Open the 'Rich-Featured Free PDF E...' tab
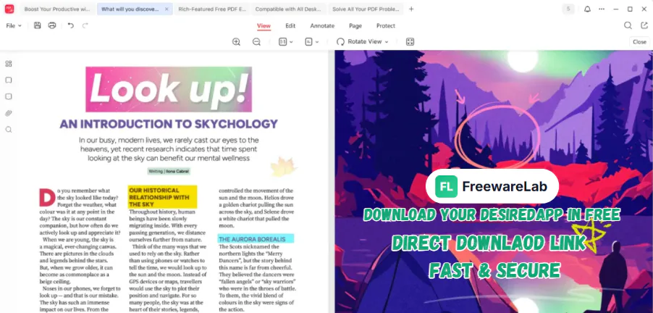This screenshot has width=653, height=313. click(x=211, y=9)
